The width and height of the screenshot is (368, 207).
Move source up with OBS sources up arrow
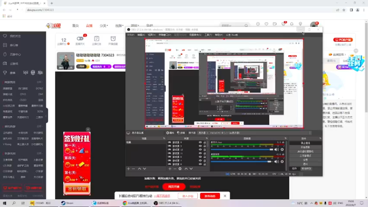tap(186, 169)
